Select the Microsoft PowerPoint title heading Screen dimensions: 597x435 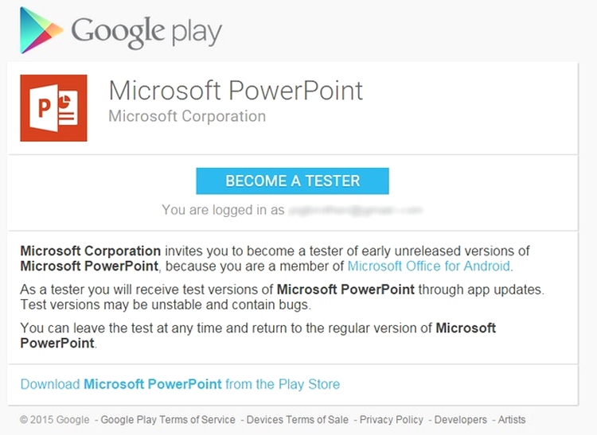pos(236,91)
